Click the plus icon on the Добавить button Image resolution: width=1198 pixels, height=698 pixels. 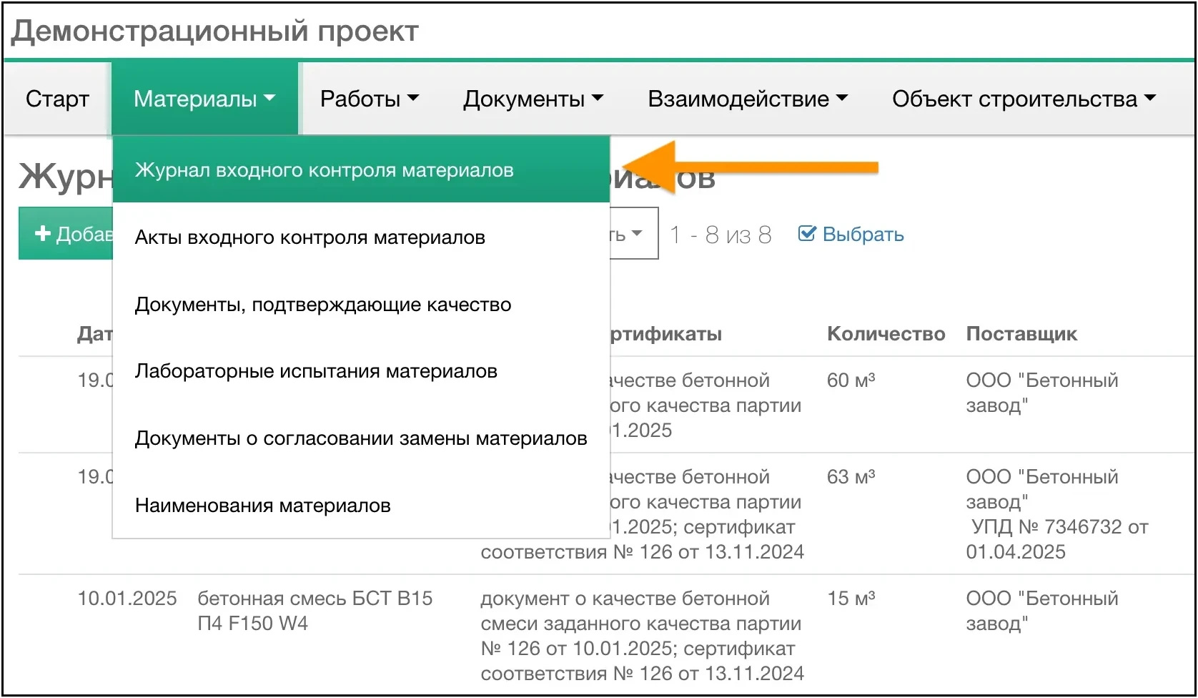click(43, 233)
